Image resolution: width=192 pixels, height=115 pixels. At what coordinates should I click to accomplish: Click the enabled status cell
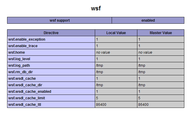pos(148,20)
